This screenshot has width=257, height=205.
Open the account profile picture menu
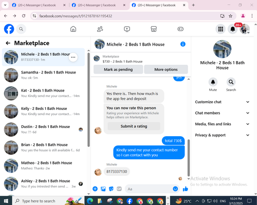pos(245,29)
